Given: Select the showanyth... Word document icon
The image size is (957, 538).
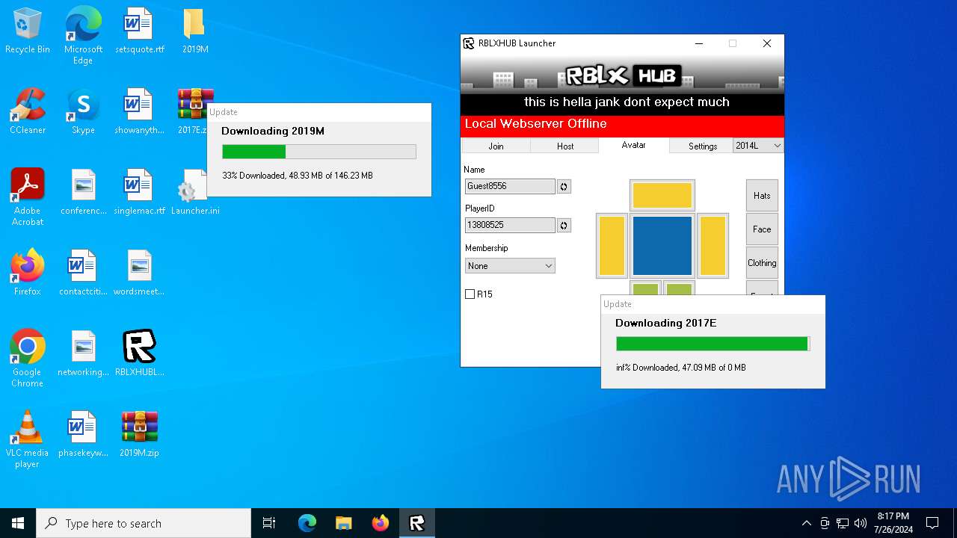Looking at the screenshot, I should coord(140,112).
